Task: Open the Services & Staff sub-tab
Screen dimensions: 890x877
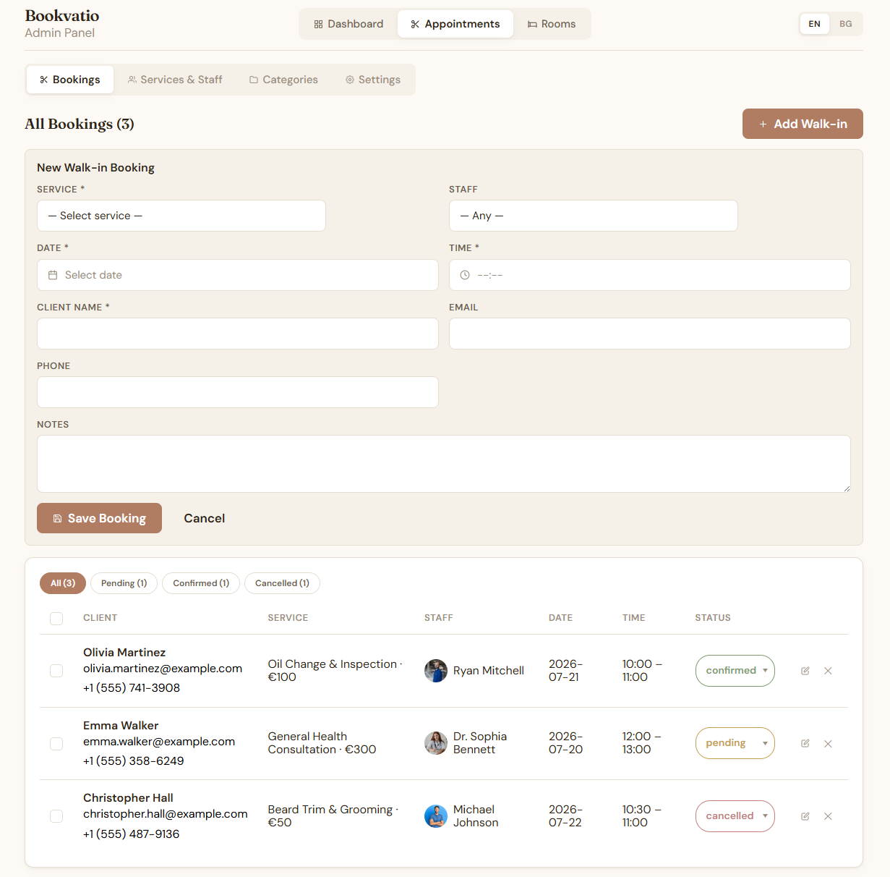Action: (x=175, y=80)
